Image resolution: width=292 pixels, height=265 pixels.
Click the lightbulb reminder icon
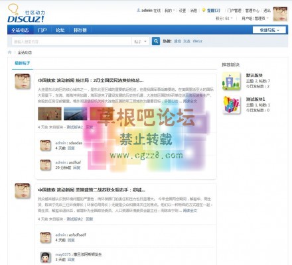[204, 10]
